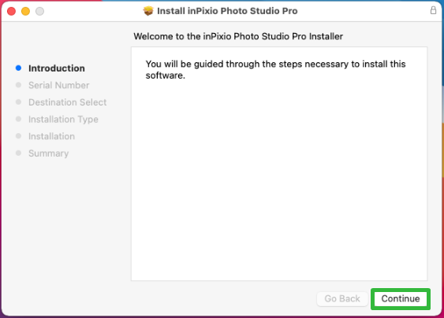Select the Introduction step in sidebar
Screen dimensions: 444x318
56,68
